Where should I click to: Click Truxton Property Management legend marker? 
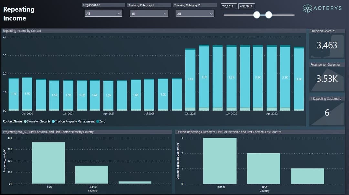[53, 122]
